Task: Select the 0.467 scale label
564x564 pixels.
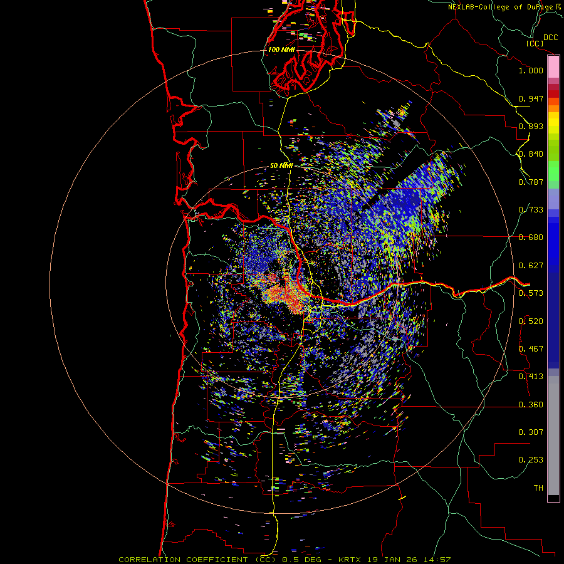Action: coord(531,349)
